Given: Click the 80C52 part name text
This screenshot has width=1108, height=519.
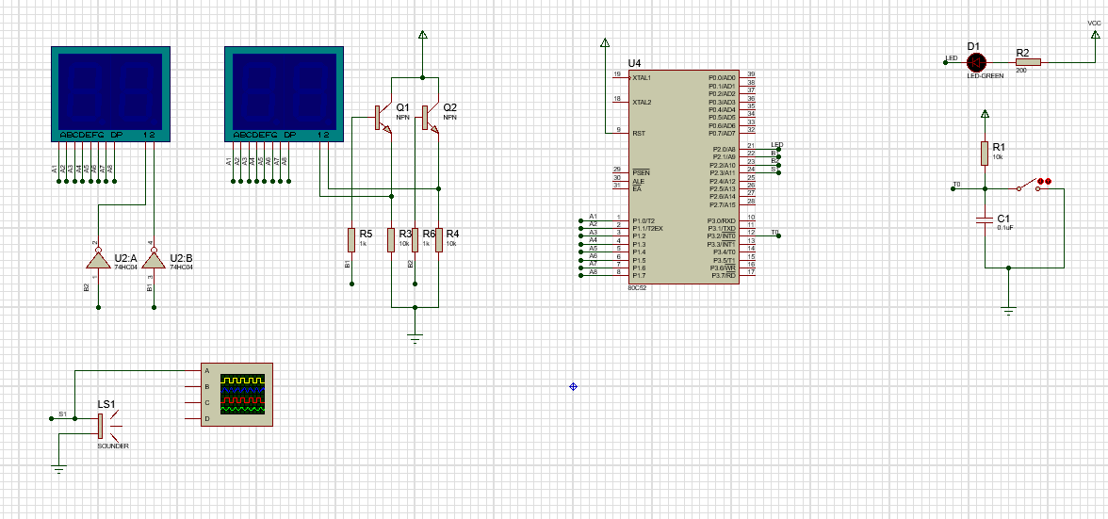Looking at the screenshot, I should [637, 287].
